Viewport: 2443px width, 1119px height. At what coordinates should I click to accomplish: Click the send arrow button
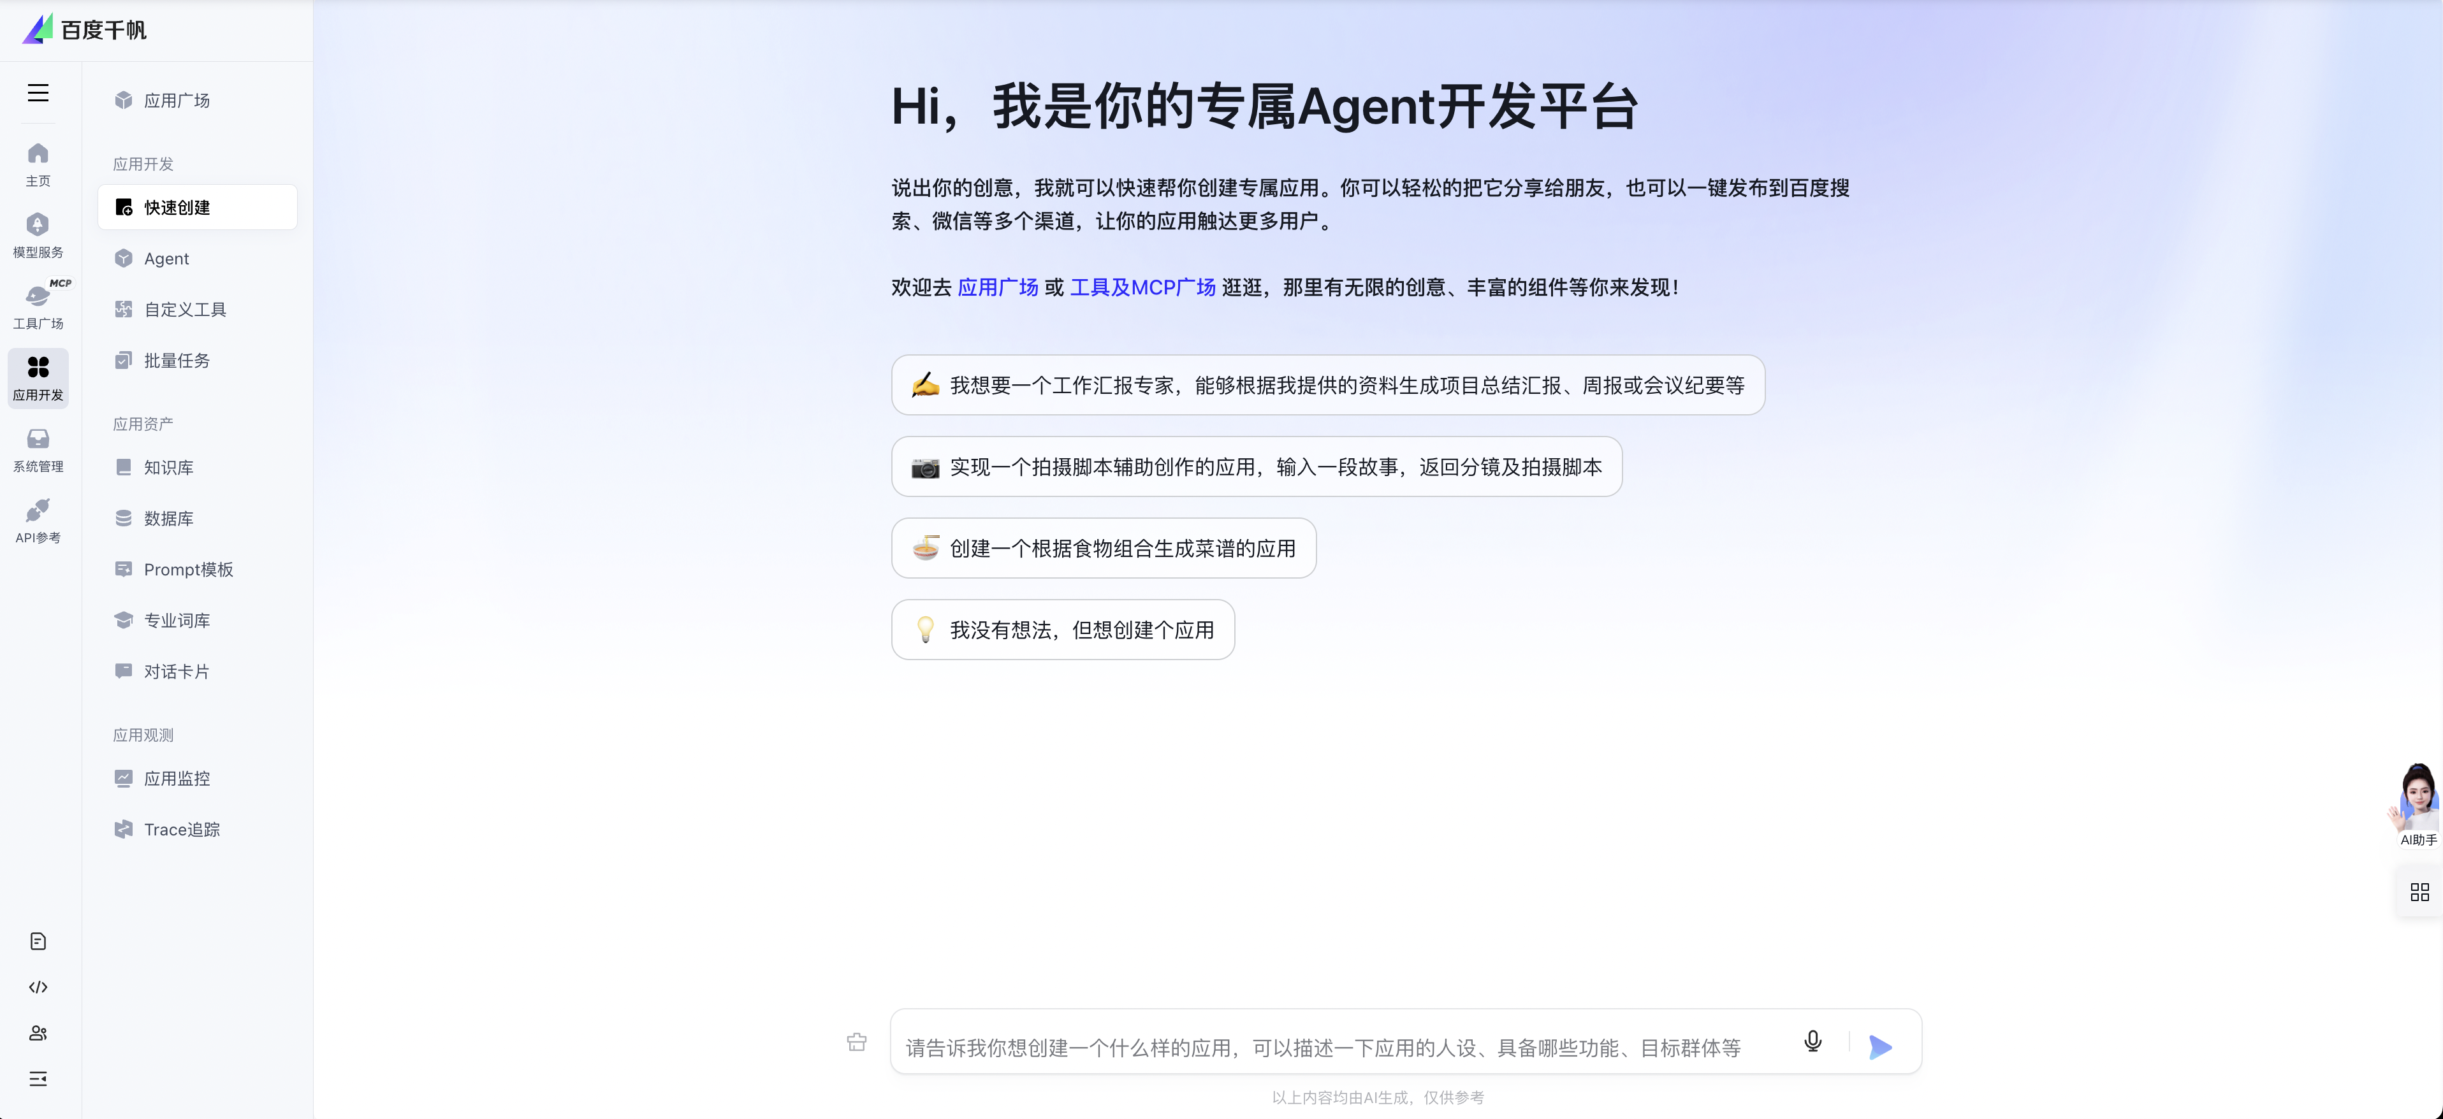pyautogui.click(x=1879, y=1047)
